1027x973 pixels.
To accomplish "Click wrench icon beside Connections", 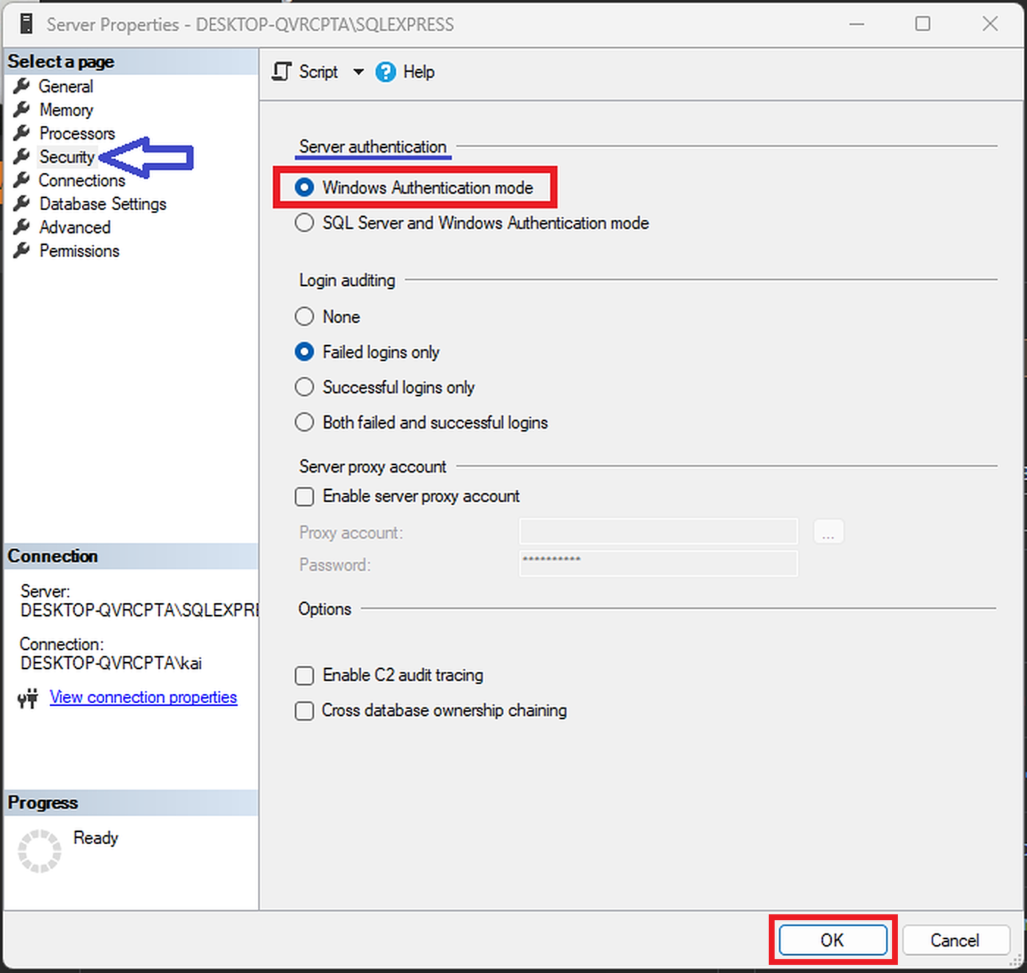I will pos(22,180).
